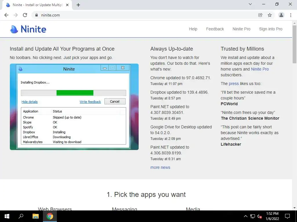Open the press link
Viewport: 297px width, 222px height.
coord(234,84)
